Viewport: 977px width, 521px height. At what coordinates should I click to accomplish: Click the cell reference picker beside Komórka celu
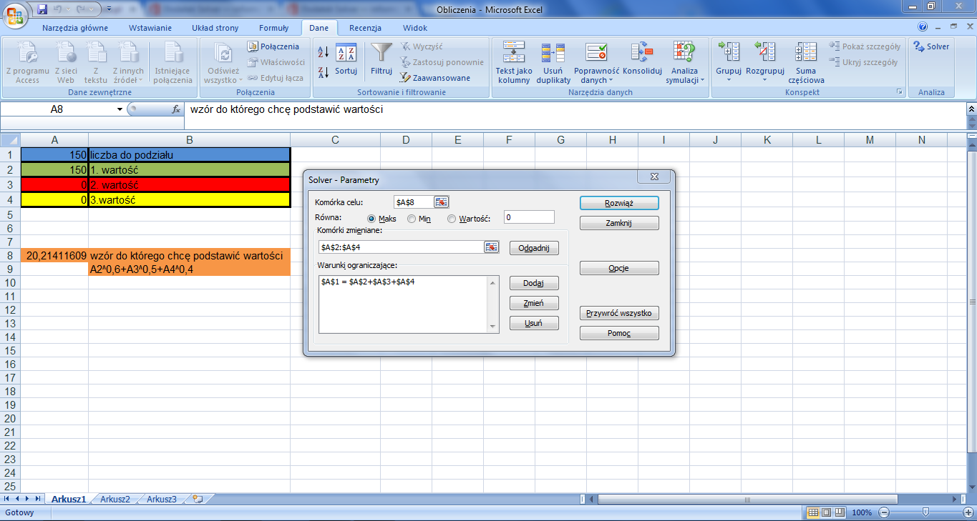point(442,202)
